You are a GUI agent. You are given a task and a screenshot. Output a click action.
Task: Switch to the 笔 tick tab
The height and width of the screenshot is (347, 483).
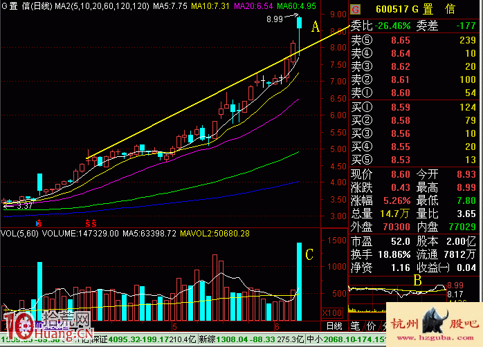355,326
